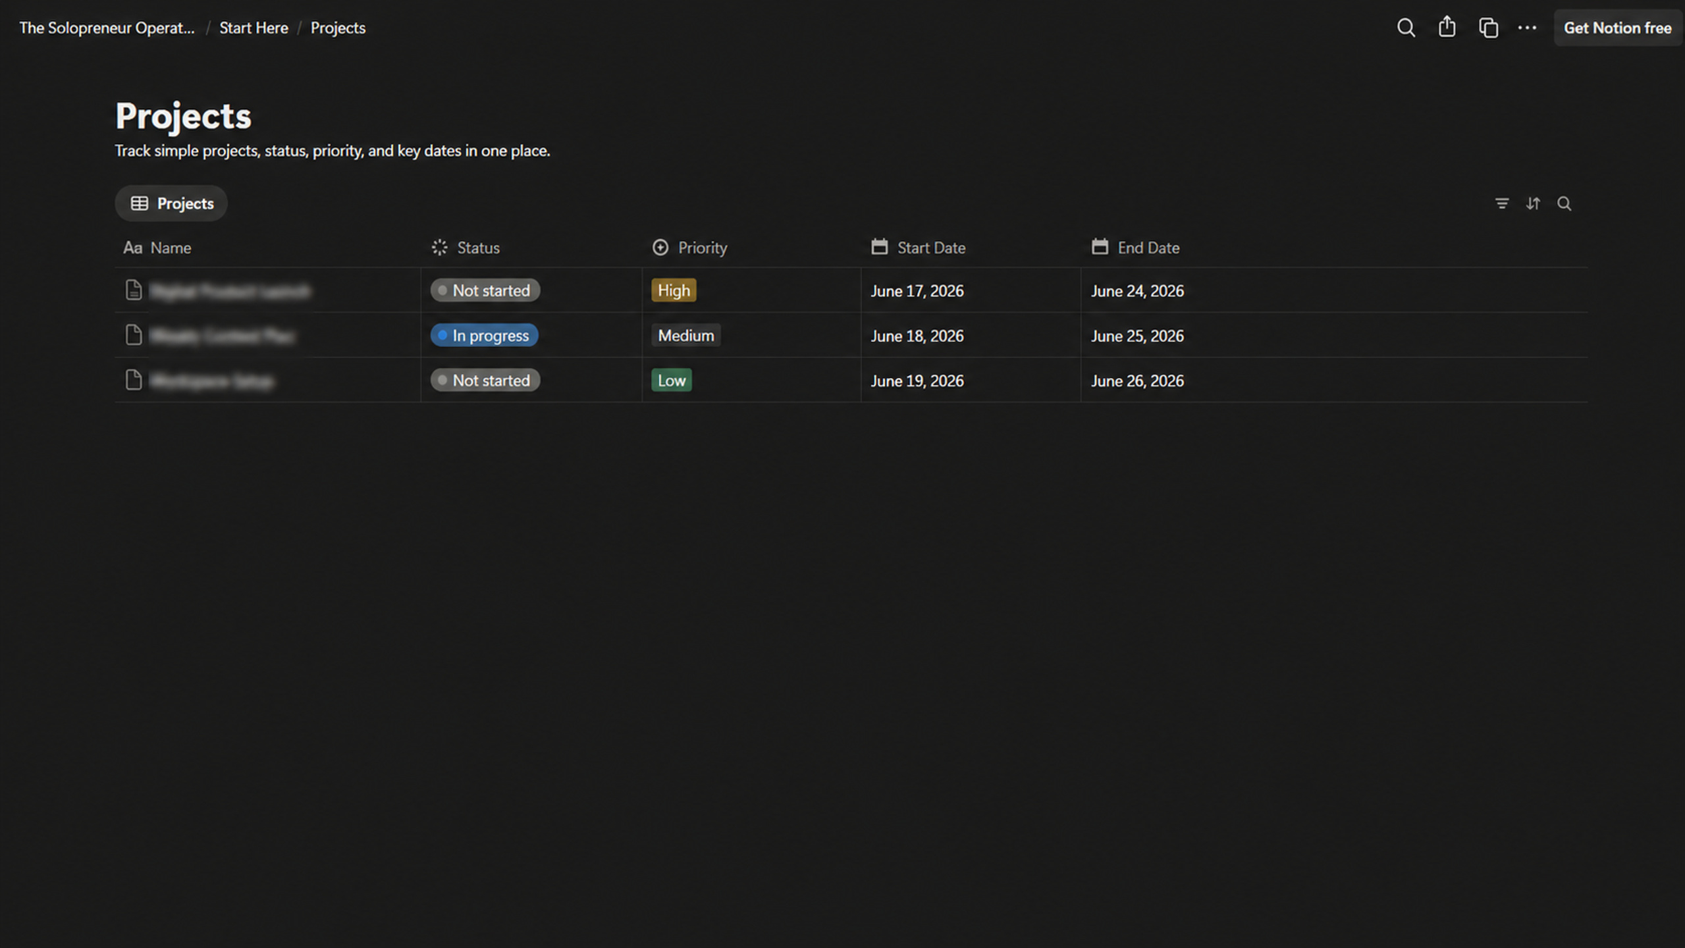Click page icon in the Low priority row

click(134, 380)
